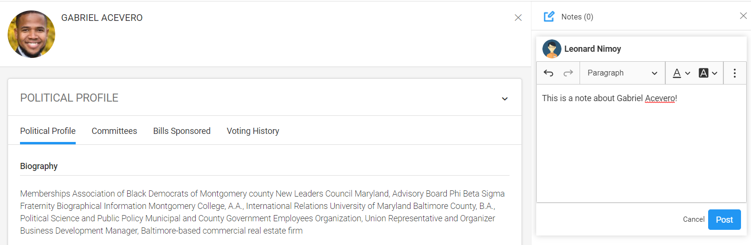Screen dimensions: 751x245
Task: Cancel the note
Action: tap(693, 219)
